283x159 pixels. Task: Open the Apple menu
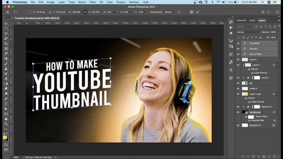8,2
